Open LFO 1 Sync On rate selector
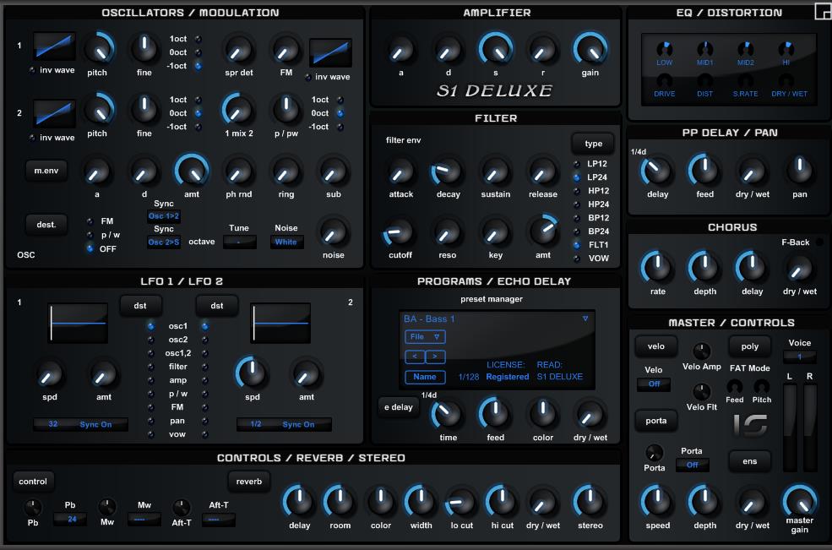Image resolution: width=832 pixels, height=550 pixels. click(80, 424)
